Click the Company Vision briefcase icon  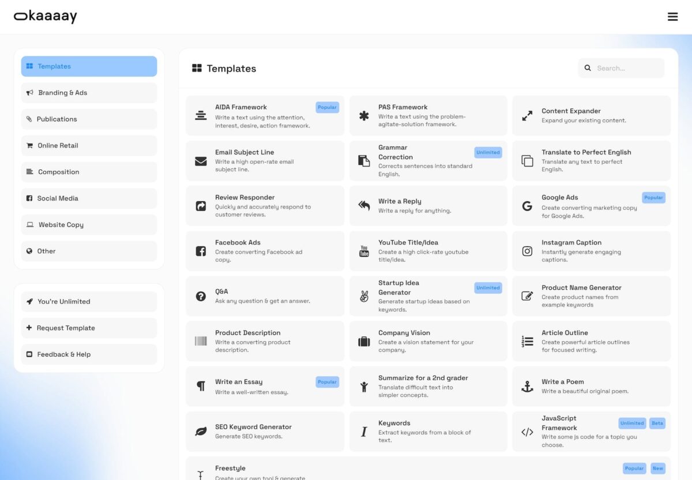pos(364,342)
